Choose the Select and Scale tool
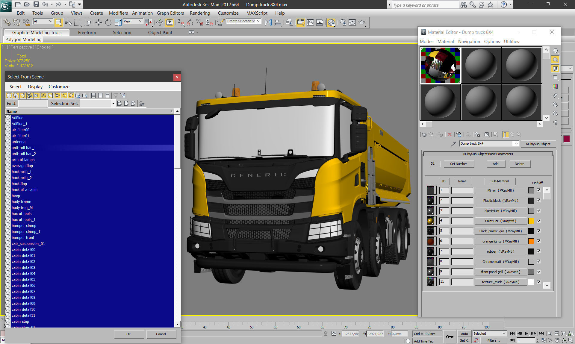The height and width of the screenshot is (344, 575). point(118,22)
